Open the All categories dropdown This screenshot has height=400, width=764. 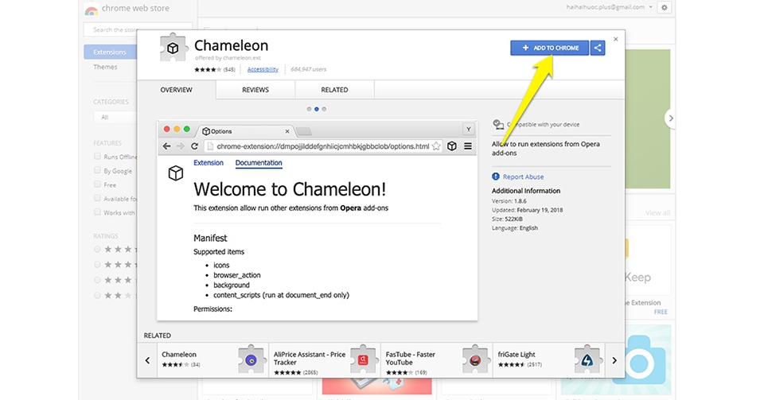click(115, 117)
